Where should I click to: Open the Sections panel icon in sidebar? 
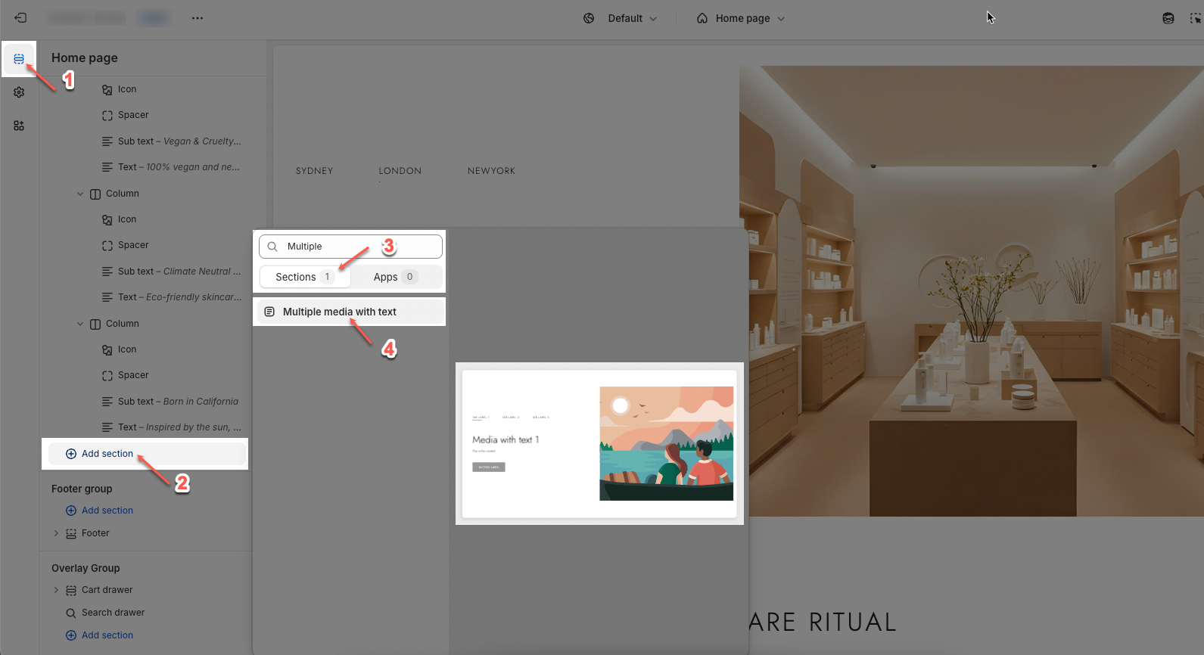coord(19,59)
